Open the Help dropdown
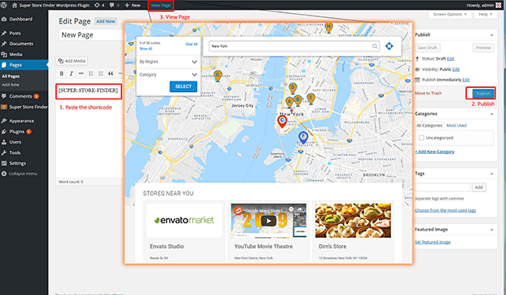 click(x=486, y=15)
